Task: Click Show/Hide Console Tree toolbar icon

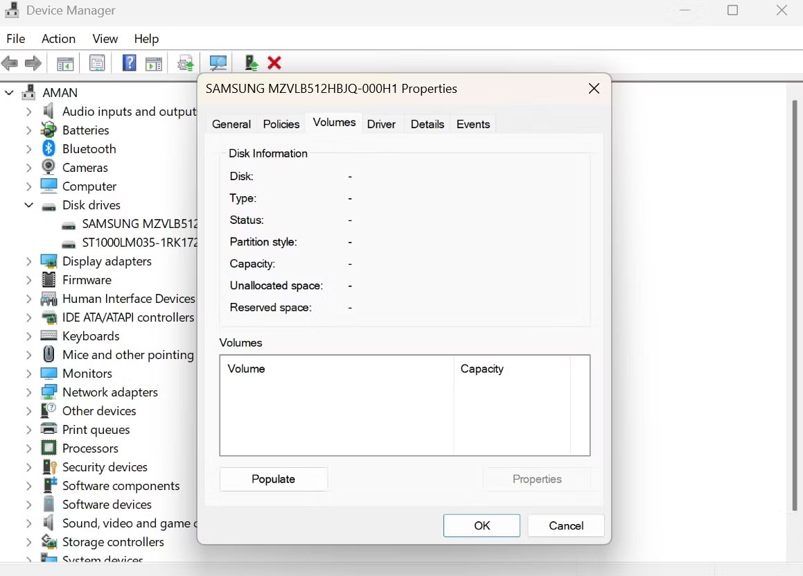Action: pos(65,64)
